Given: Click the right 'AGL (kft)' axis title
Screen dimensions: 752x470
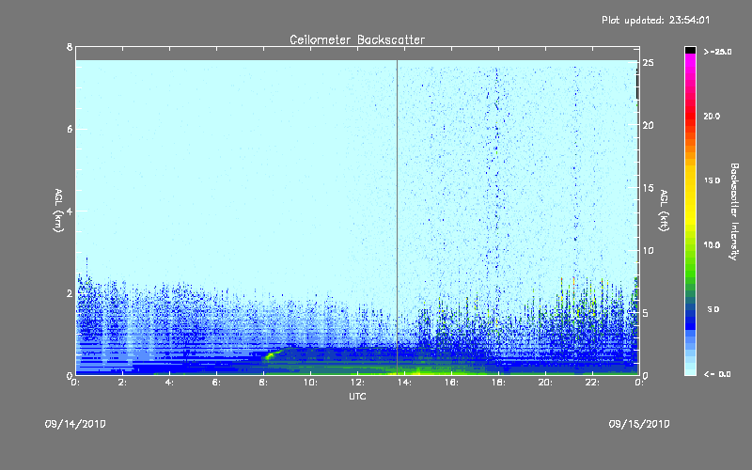Looking at the screenshot, I should (664, 211).
